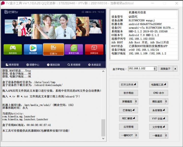
Task: Open 影視搜索 in the TV bottom bar
Action: 74,65
